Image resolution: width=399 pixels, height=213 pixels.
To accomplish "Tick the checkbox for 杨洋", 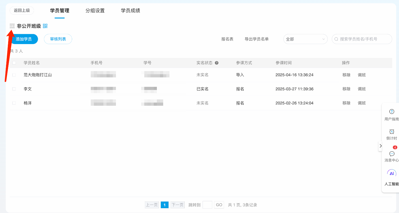I will (x=14, y=103).
